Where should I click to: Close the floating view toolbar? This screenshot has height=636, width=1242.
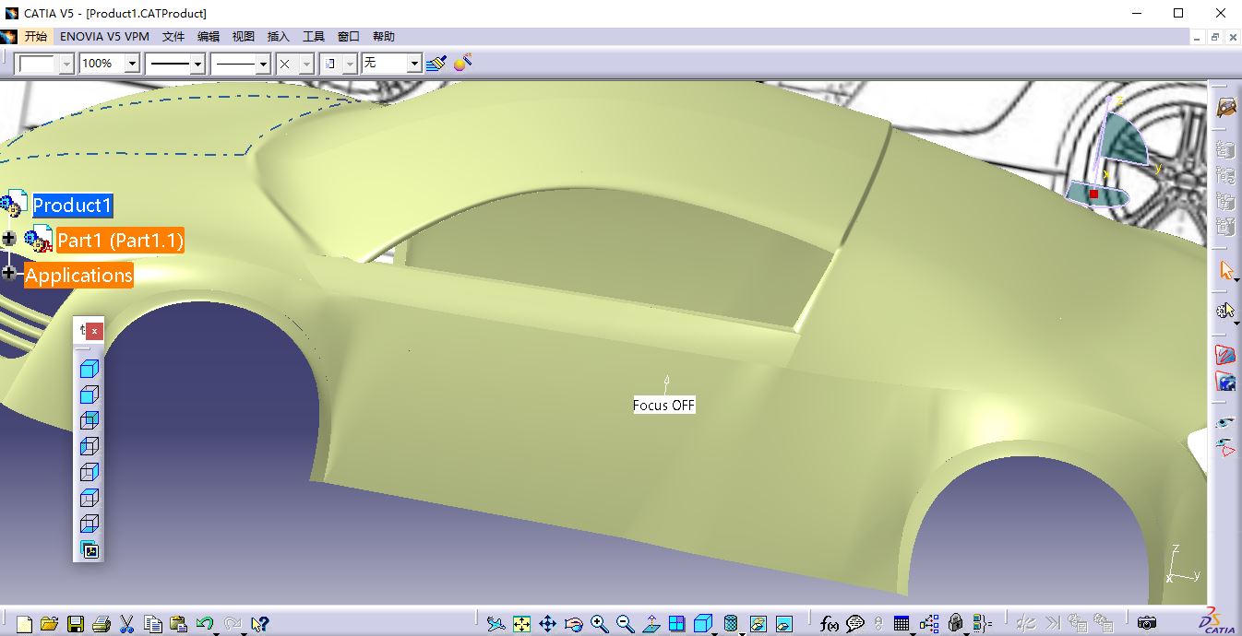point(94,330)
